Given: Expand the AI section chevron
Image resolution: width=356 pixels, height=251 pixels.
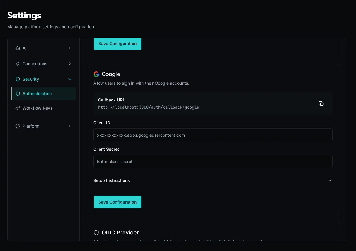Looking at the screenshot, I should [x=70, y=48].
